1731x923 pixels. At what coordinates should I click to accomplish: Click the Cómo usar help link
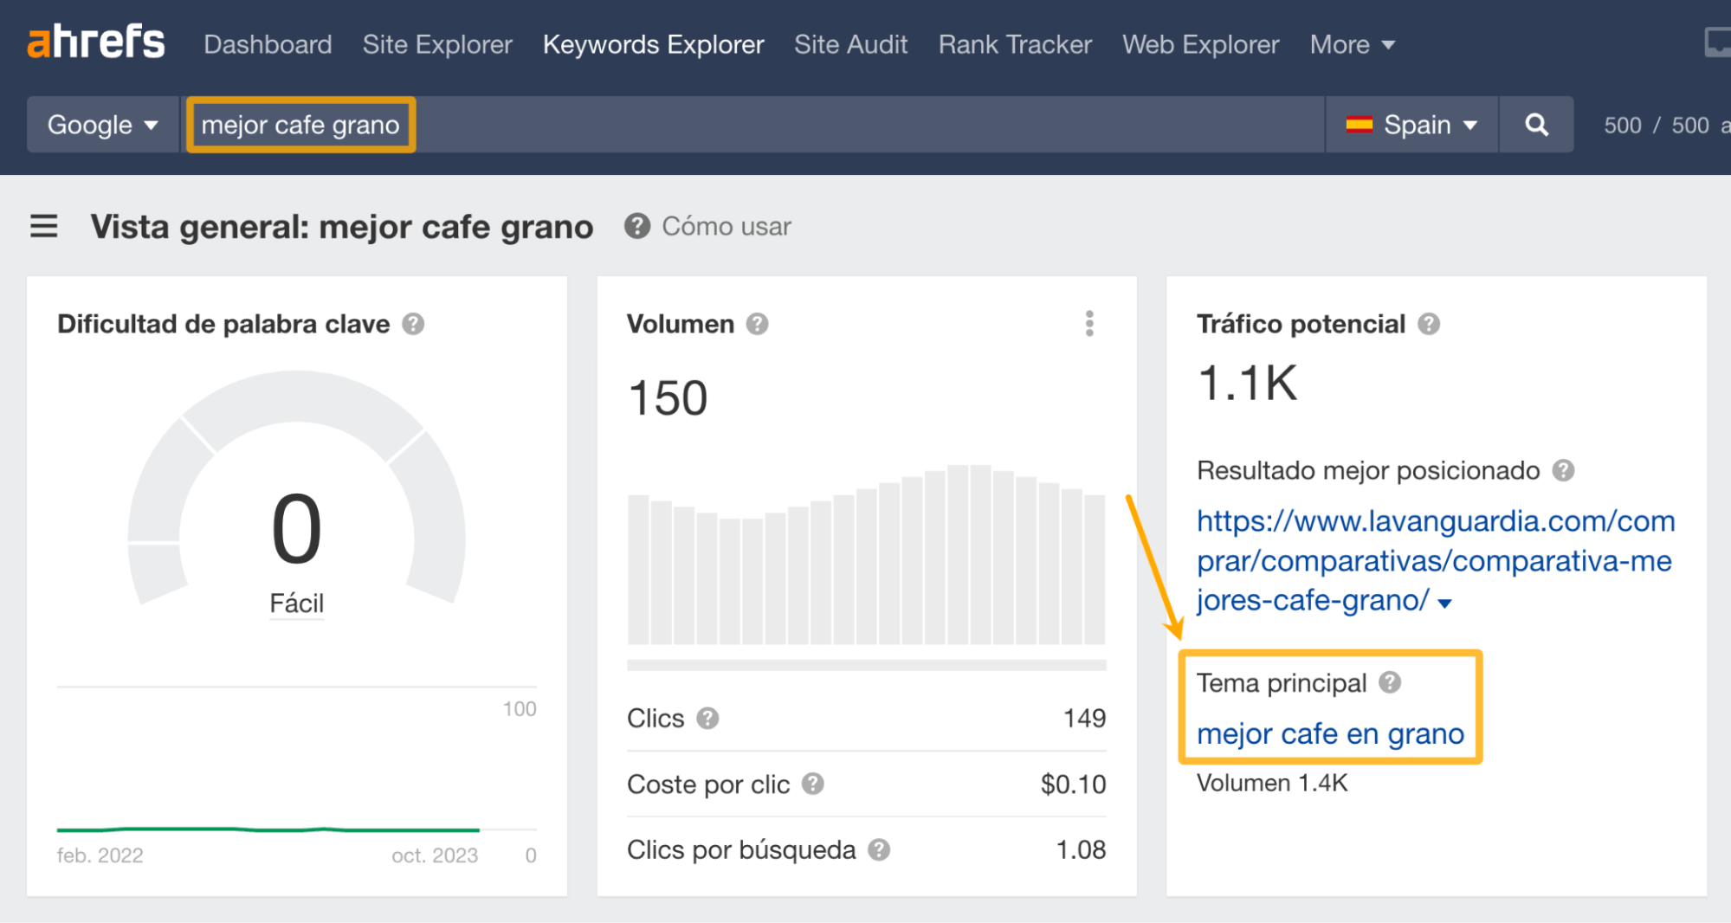[x=726, y=227]
